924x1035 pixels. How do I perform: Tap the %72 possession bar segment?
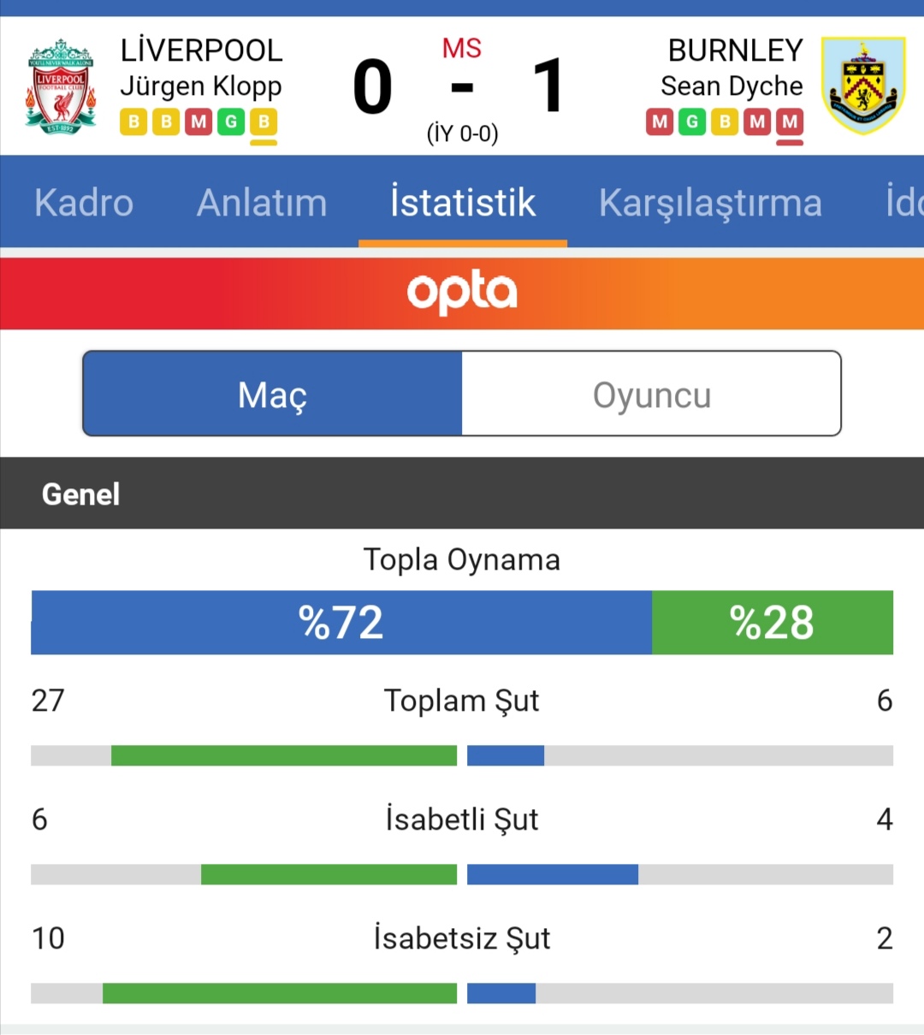341,622
